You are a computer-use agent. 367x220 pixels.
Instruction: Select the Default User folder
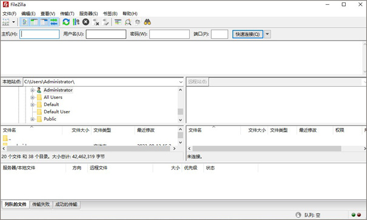pyautogui.click(x=57, y=112)
